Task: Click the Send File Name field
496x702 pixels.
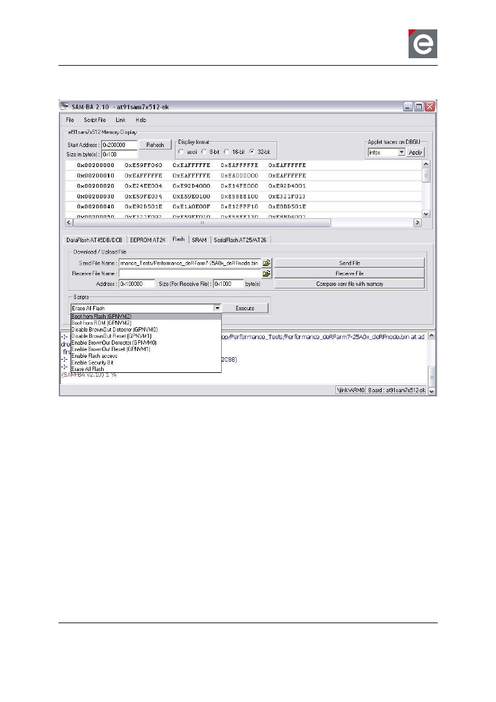Action: point(189,263)
